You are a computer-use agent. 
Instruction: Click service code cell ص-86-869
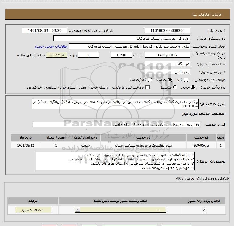coord(201,145)
